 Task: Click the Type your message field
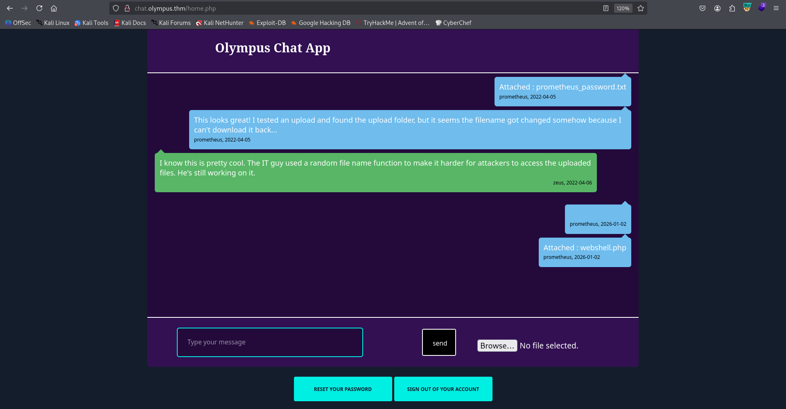pyautogui.click(x=269, y=342)
